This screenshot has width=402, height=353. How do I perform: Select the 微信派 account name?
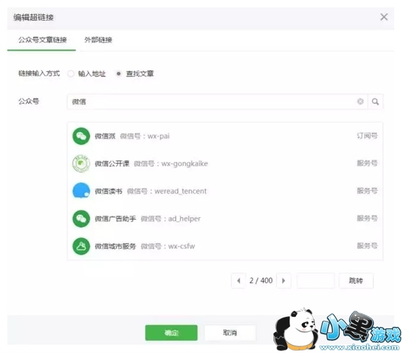105,136
